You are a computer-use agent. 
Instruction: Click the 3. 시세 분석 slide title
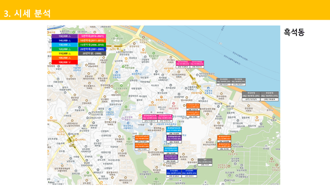point(27,13)
